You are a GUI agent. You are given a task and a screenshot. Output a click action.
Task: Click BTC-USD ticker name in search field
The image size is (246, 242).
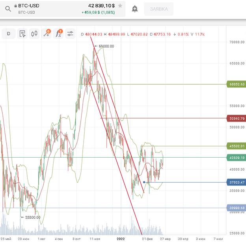pyautogui.click(x=29, y=6)
